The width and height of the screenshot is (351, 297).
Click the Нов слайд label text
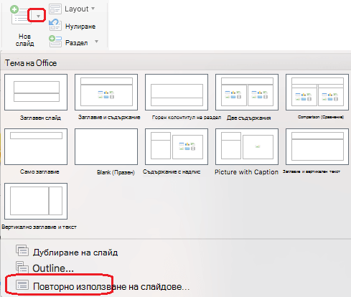click(24, 40)
